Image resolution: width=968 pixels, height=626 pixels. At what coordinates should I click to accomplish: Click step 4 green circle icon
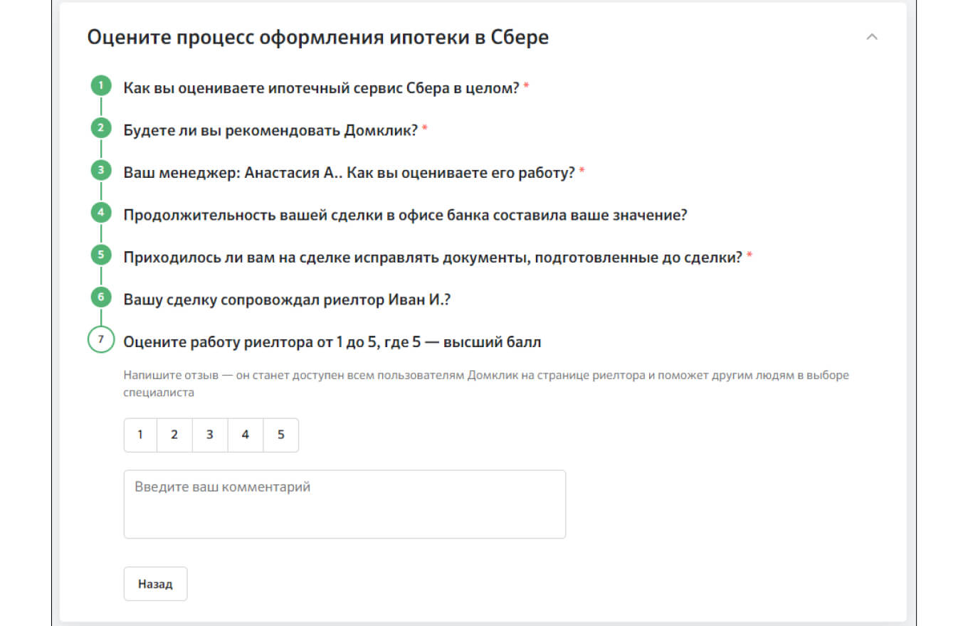(101, 213)
